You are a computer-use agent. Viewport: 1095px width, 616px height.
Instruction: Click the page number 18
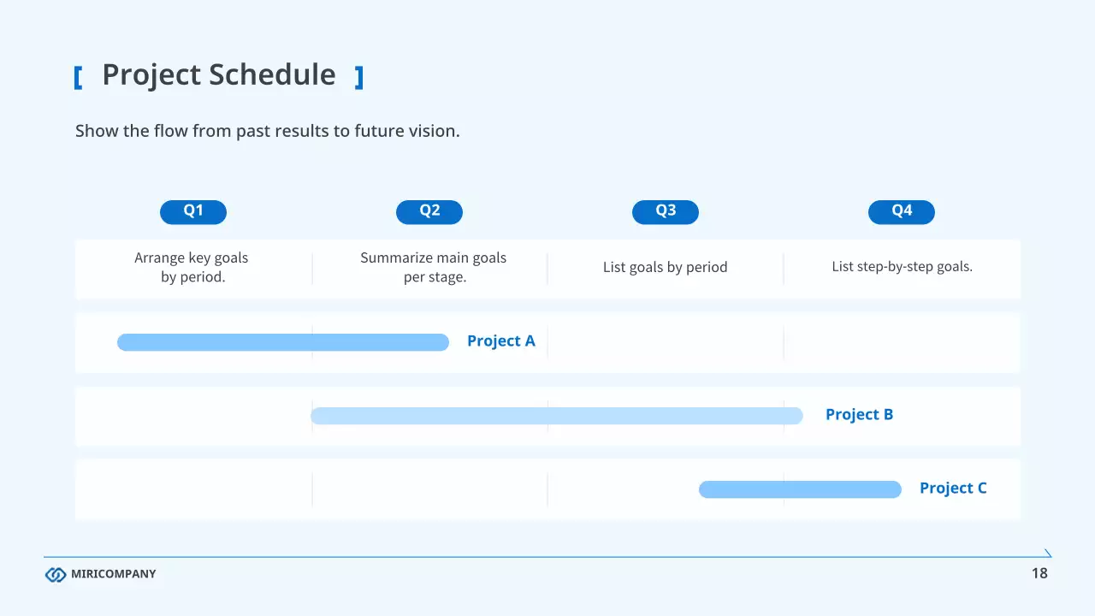pos(1039,573)
